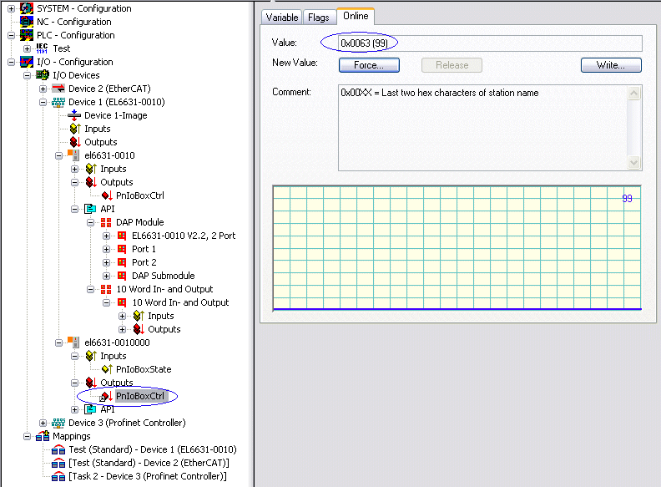Click the Device 3 (Profinet Controller) icon
The height and width of the screenshot is (487, 661).
[58, 423]
